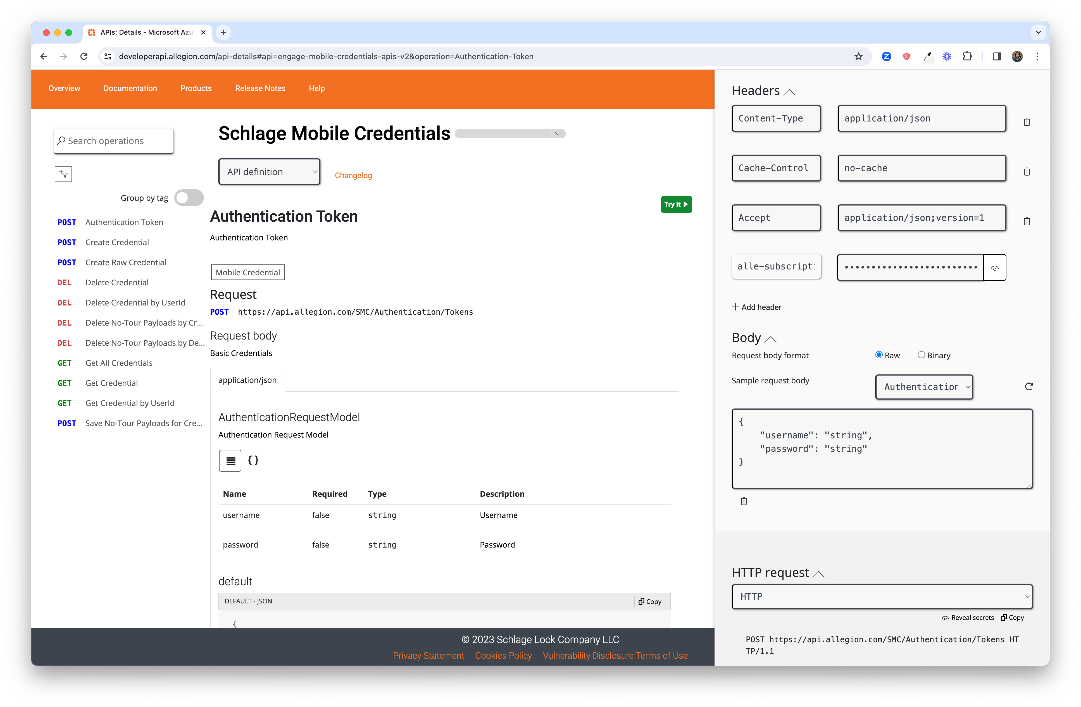Reset the sample request body via the refresh icon
The width and height of the screenshot is (1081, 707).
(1029, 386)
